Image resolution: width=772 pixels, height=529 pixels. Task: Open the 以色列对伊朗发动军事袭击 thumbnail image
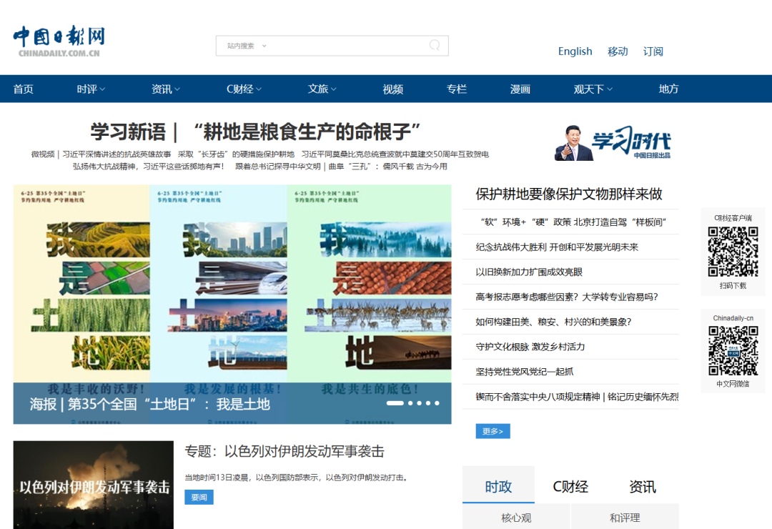click(93, 485)
